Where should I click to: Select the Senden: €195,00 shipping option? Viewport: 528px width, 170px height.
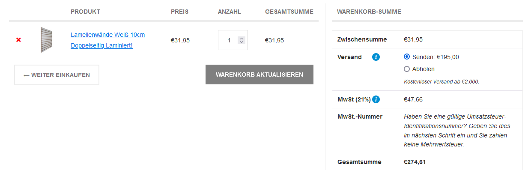click(x=407, y=57)
